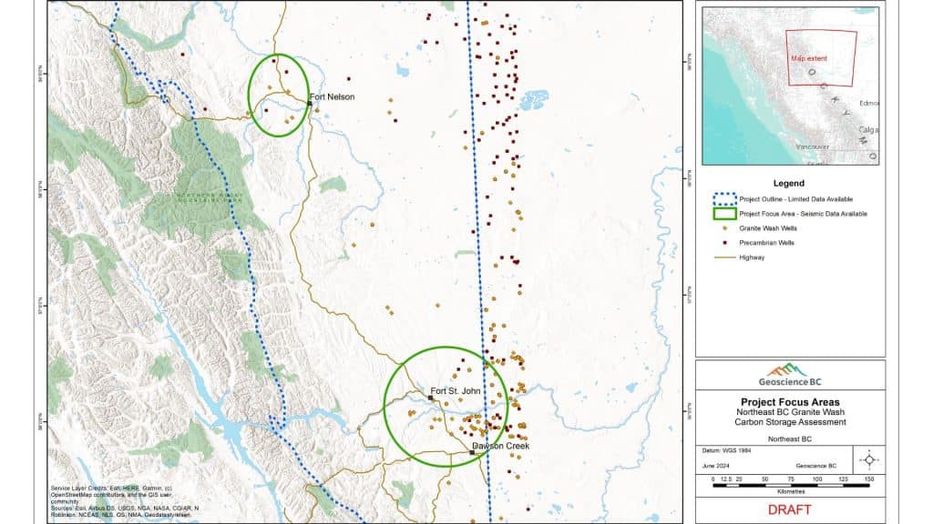The width and height of the screenshot is (933, 524).
Task: Click the blue dotted Project Outline legend symbol
Action: pyautogui.click(x=722, y=197)
